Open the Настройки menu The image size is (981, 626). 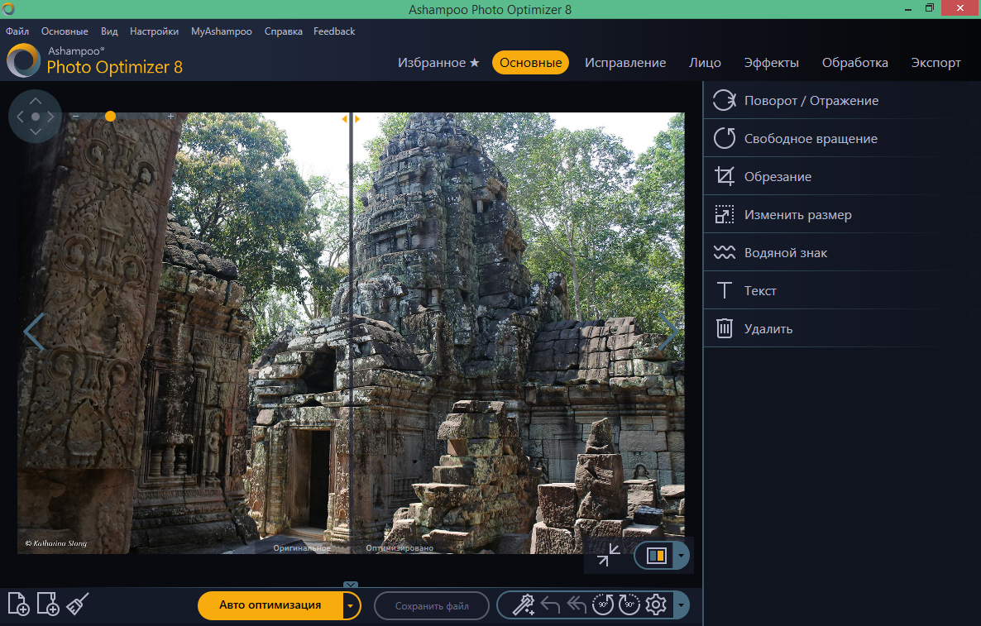(x=154, y=31)
